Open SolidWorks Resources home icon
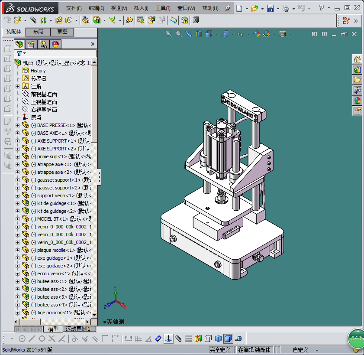Image resolution: width=364 pixels, height=355 pixels. click(x=357, y=59)
